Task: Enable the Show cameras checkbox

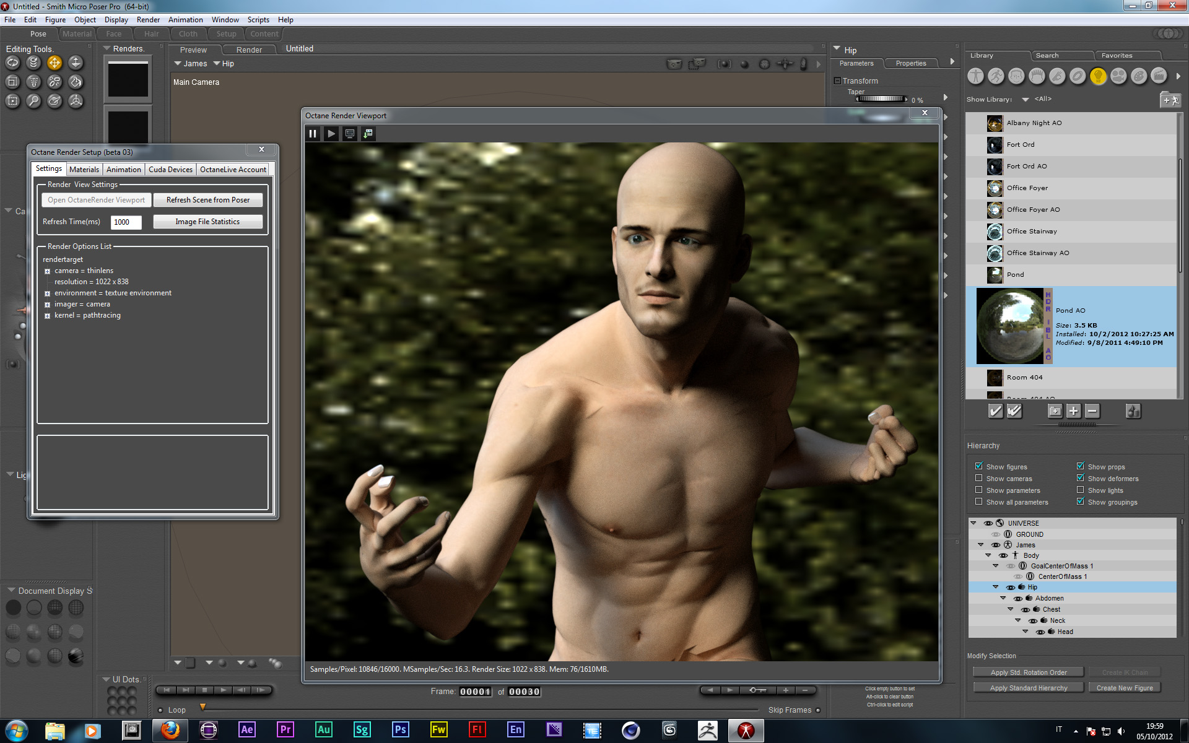Action: tap(979, 478)
